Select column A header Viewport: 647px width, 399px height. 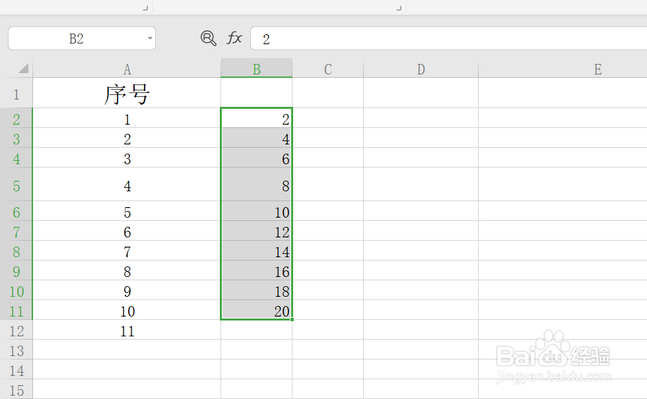pos(127,69)
